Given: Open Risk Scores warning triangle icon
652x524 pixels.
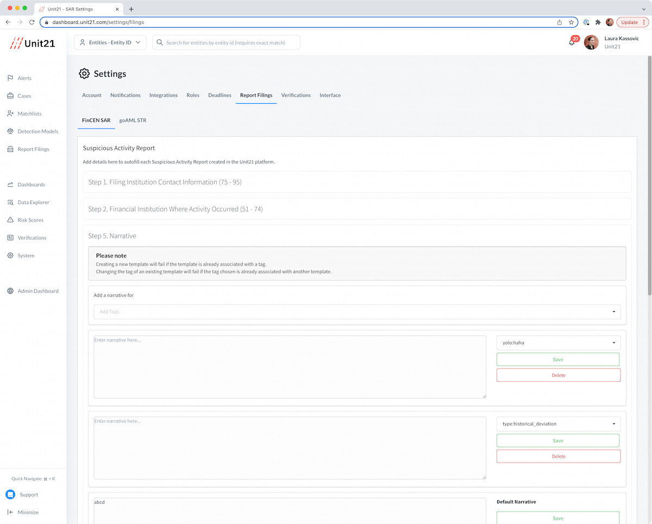Looking at the screenshot, I should [x=10, y=220].
